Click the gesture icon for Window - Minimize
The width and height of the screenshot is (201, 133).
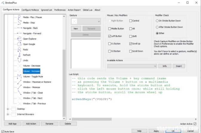19,87
